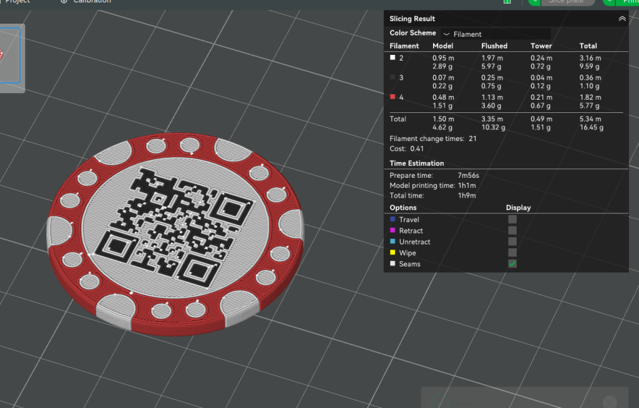Enable Unretract display checkbox
Image resolution: width=639 pixels, height=408 pixels.
[512, 242]
